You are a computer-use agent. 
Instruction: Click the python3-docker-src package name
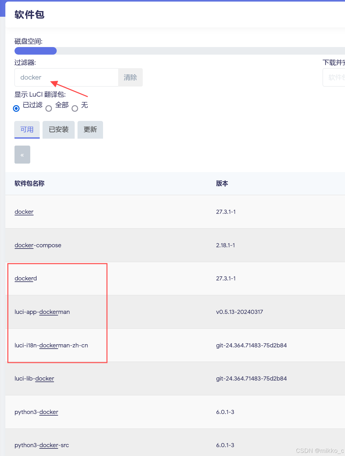click(42, 445)
